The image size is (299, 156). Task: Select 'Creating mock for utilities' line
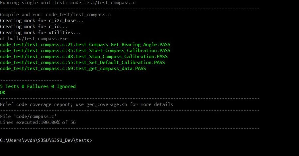pyautogui.click(x=41, y=33)
